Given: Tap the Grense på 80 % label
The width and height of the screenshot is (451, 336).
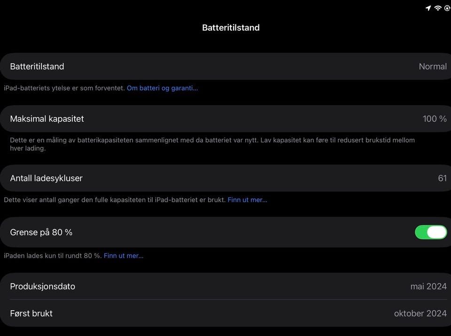Looking at the screenshot, I should coord(41,232).
